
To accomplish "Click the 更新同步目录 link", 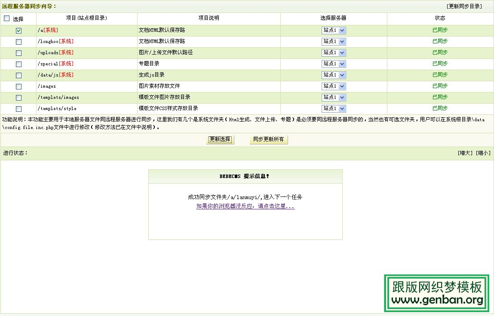I will (464, 6).
